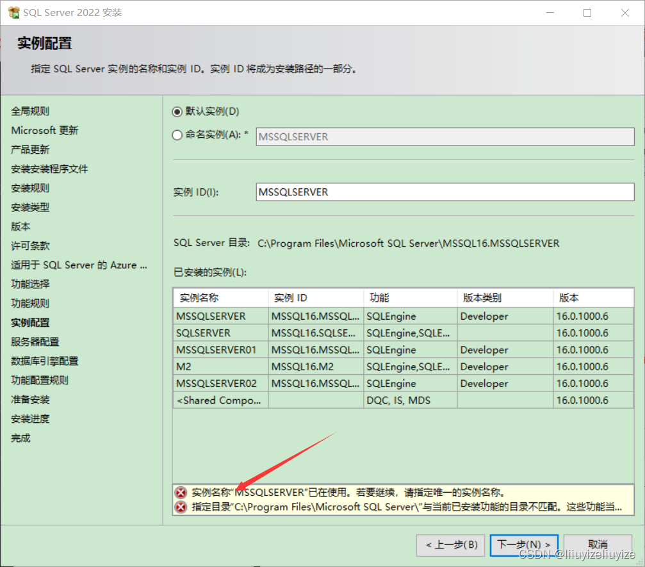Select the MSSQLSERVER02 instance row
645x567 pixels.
coord(403,384)
